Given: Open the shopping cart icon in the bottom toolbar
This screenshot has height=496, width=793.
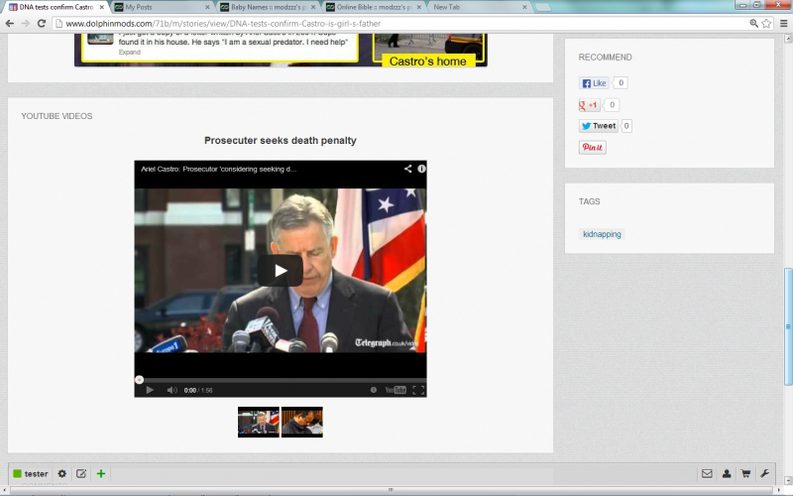Looking at the screenshot, I should click(x=745, y=474).
